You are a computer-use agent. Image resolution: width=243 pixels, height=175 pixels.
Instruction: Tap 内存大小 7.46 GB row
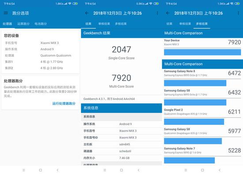pos(121,158)
